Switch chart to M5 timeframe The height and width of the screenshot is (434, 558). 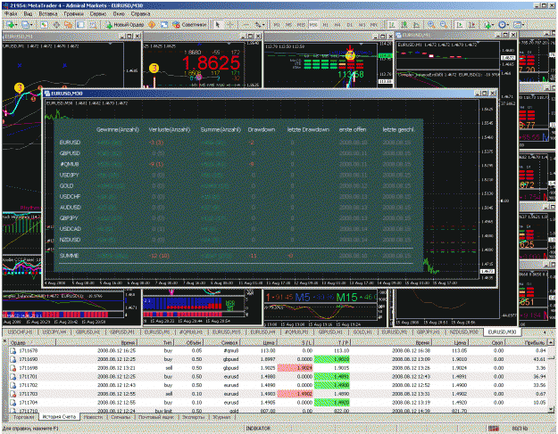[x=289, y=25]
